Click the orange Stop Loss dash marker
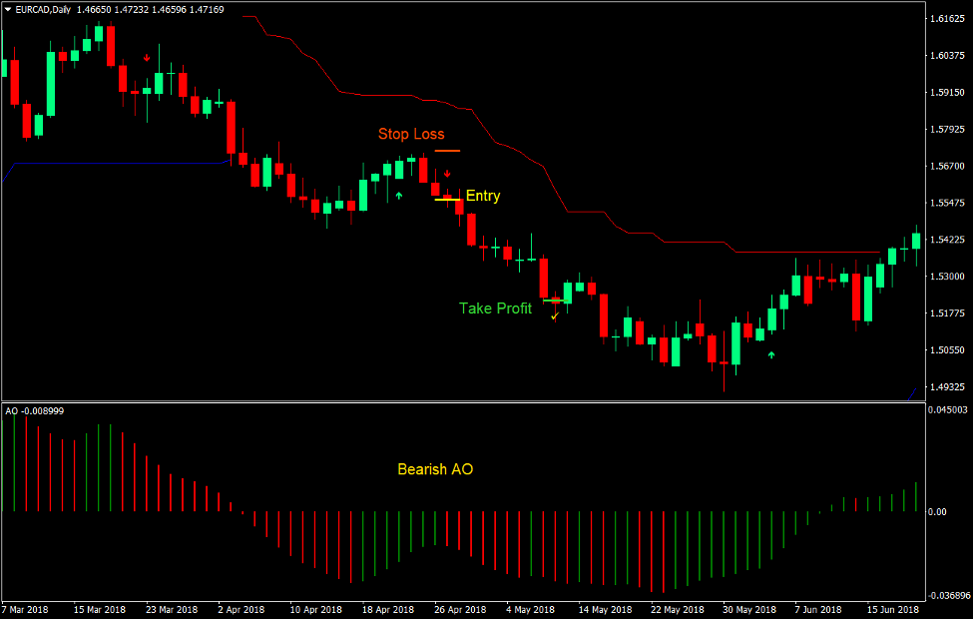Screen dimensions: 975x619 [448, 150]
